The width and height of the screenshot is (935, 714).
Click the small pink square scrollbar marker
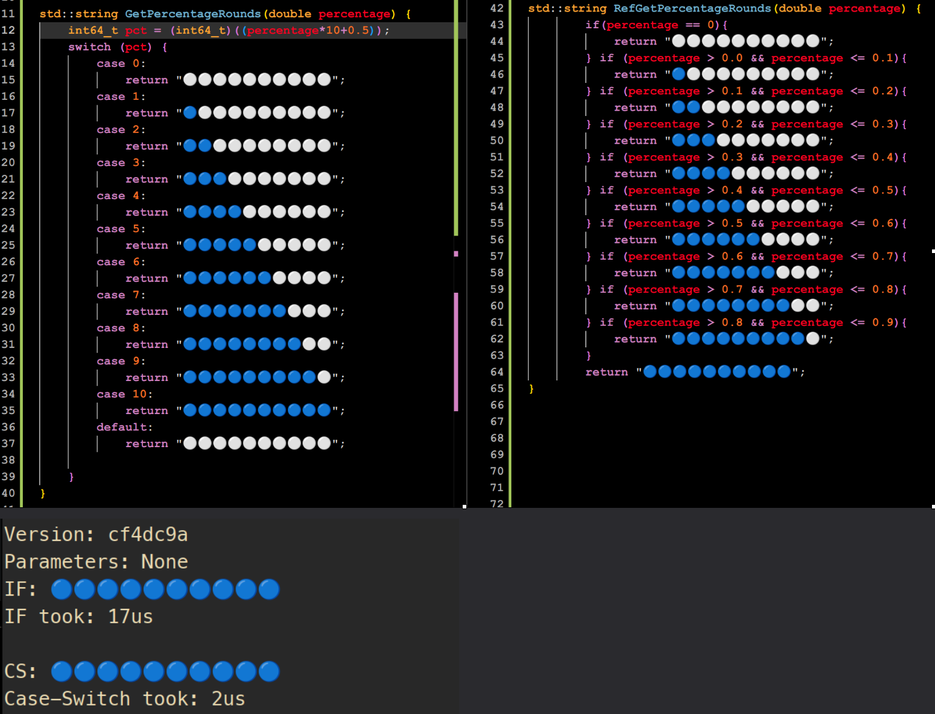456,254
